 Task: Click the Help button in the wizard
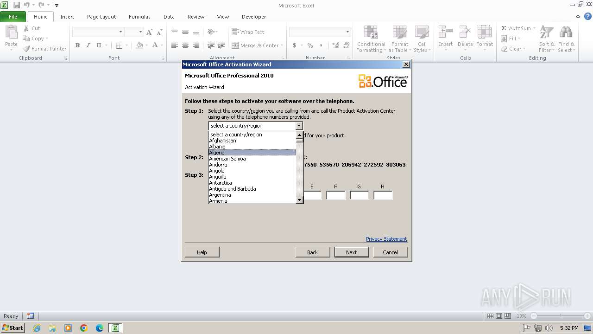pos(202,252)
